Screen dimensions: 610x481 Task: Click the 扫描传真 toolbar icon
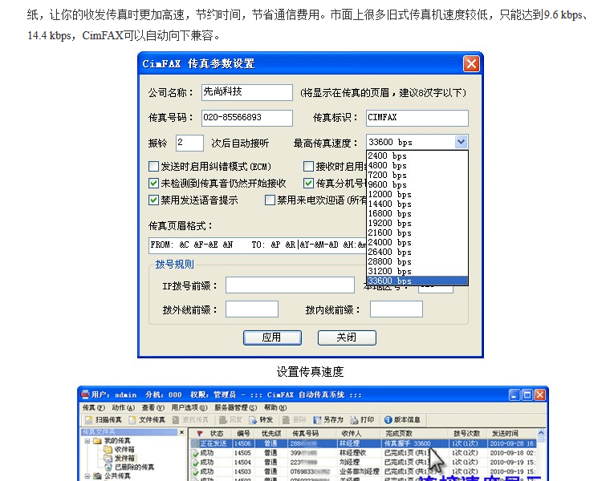pyautogui.click(x=89, y=419)
